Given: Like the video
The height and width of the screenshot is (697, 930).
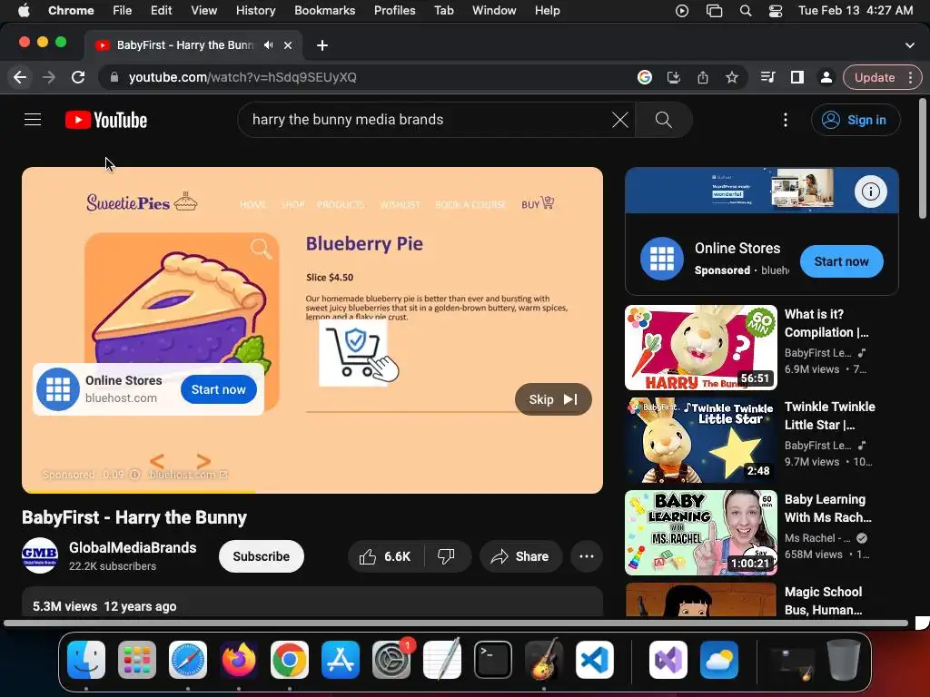Looking at the screenshot, I should click(385, 556).
